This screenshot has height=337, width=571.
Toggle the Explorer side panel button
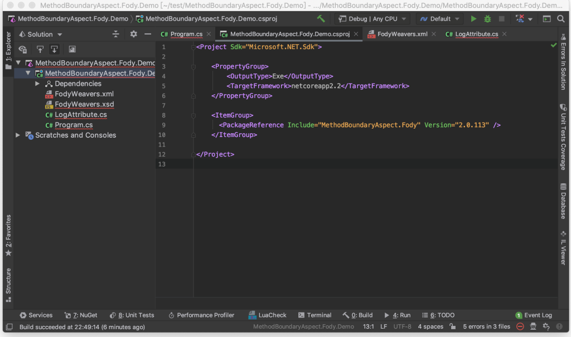pyautogui.click(x=8, y=51)
